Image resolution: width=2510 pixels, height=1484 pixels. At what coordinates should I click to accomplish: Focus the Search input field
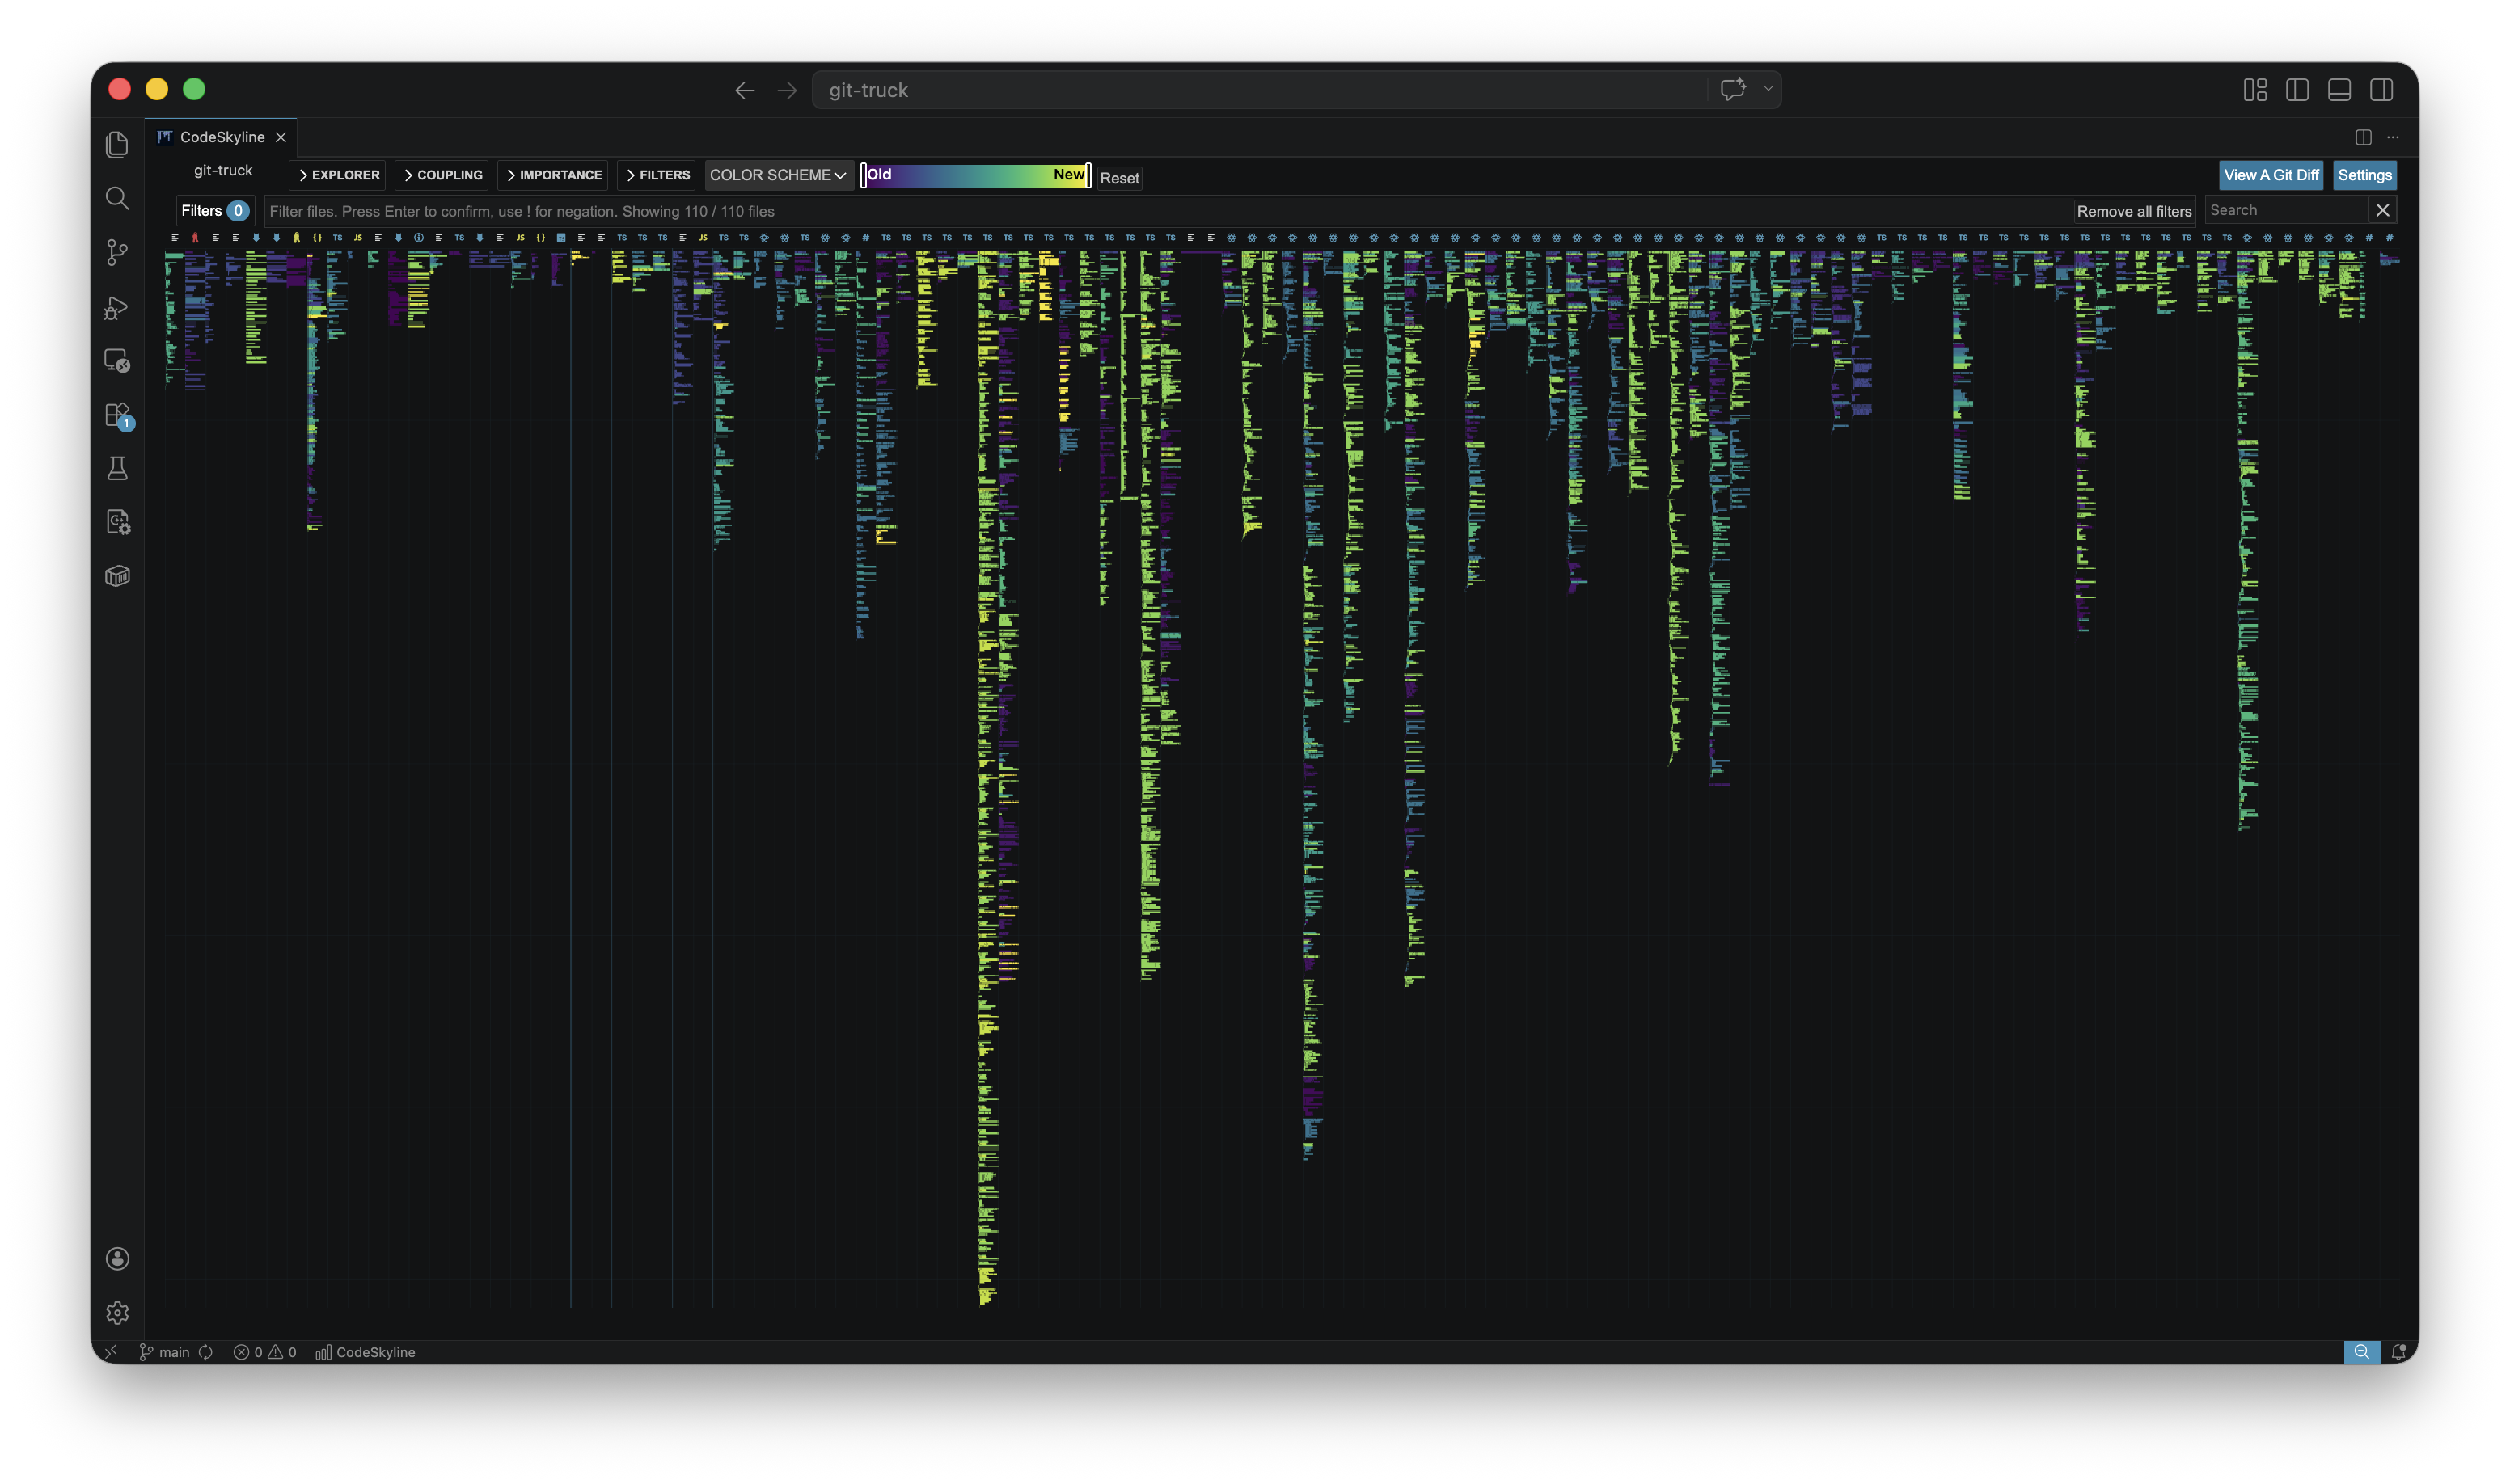pos(2286,210)
